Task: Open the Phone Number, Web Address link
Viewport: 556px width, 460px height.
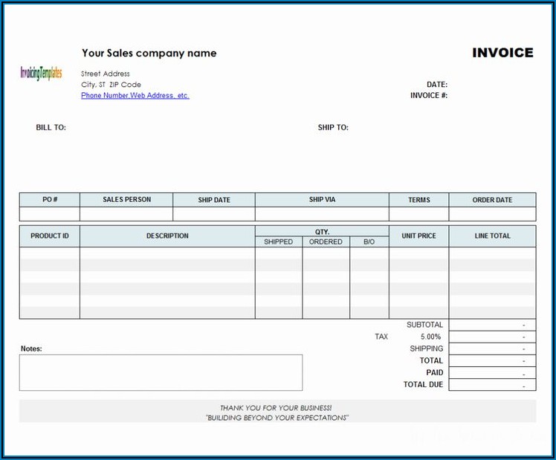Action: [135, 96]
